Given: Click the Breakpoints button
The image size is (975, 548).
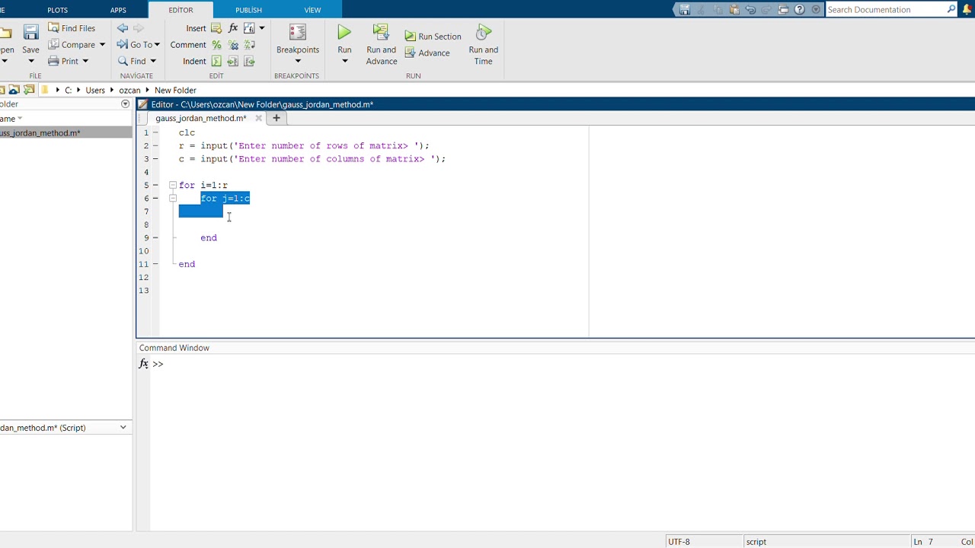Looking at the screenshot, I should (x=298, y=40).
